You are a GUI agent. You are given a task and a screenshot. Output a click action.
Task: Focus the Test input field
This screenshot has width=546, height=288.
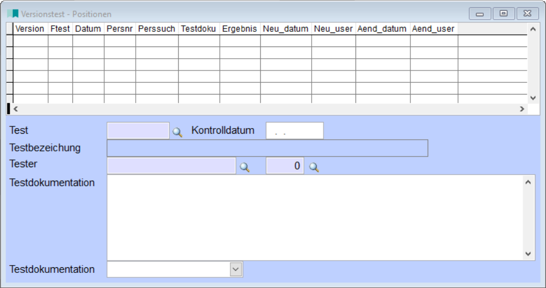coord(138,131)
